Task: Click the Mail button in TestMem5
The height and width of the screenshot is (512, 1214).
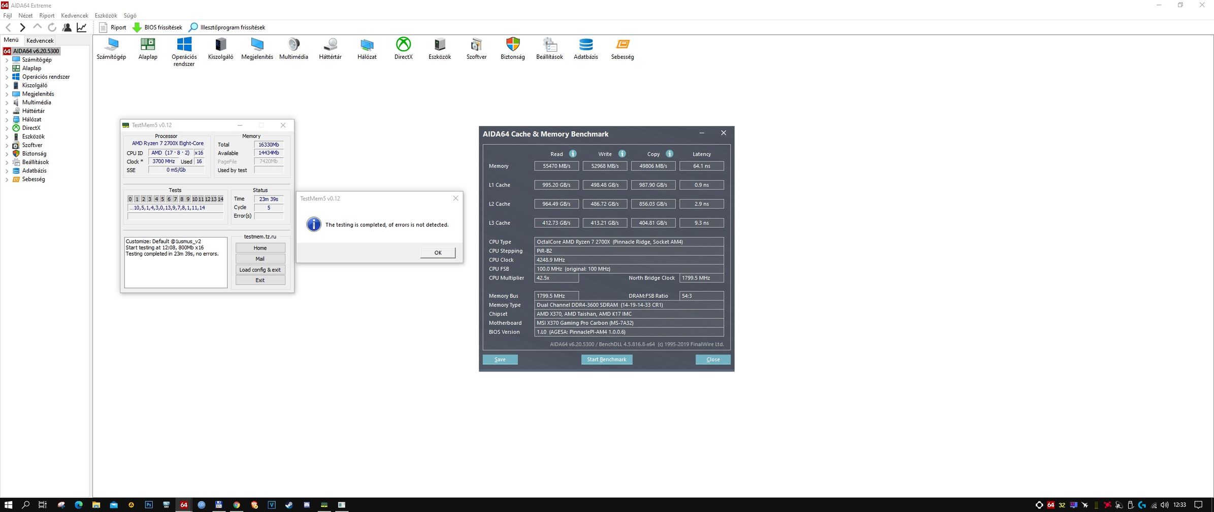Action: coord(260,259)
